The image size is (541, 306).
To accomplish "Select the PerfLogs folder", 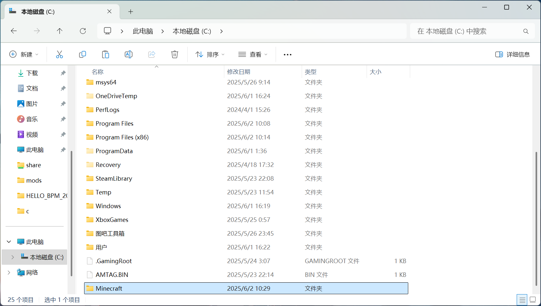I will (x=246, y=110).
